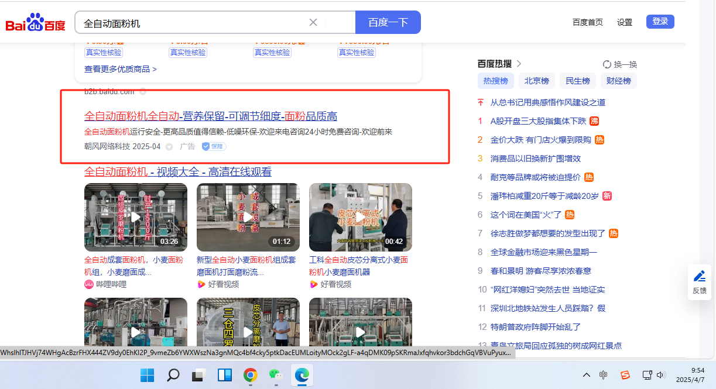The image size is (716, 389).
Task: Click the Baidu logo
Action: coord(36,23)
